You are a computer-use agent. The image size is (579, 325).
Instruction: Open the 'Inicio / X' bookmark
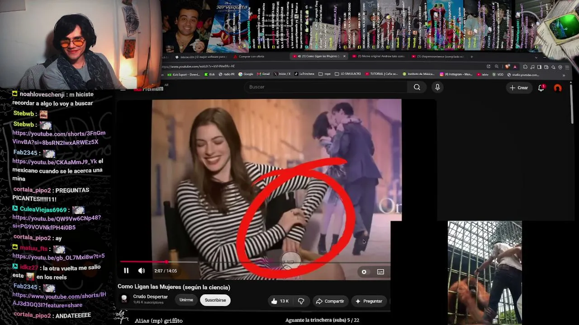click(282, 74)
